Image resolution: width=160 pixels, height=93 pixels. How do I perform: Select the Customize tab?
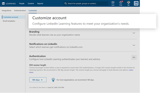point(33,10)
